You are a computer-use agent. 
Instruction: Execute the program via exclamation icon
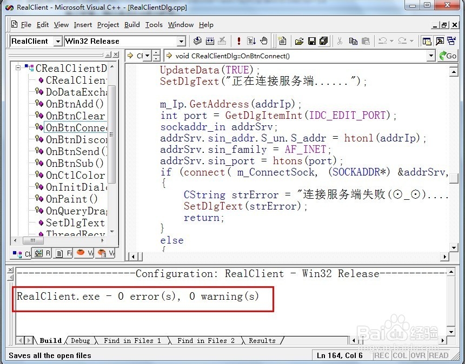[x=238, y=41]
